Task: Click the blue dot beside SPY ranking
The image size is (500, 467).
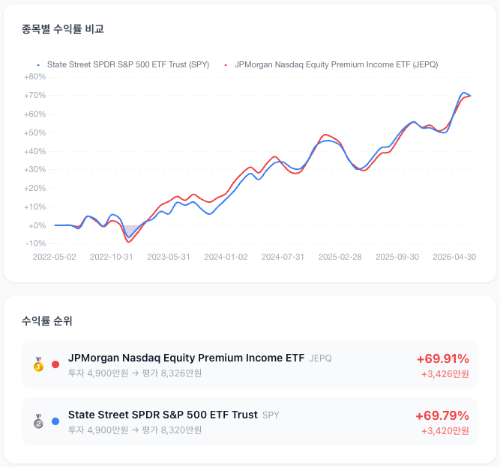Action: [x=55, y=421]
